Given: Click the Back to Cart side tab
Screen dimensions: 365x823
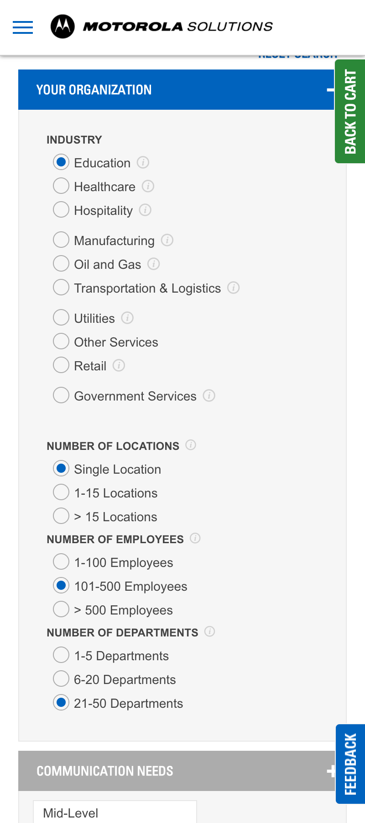Looking at the screenshot, I should click(350, 111).
